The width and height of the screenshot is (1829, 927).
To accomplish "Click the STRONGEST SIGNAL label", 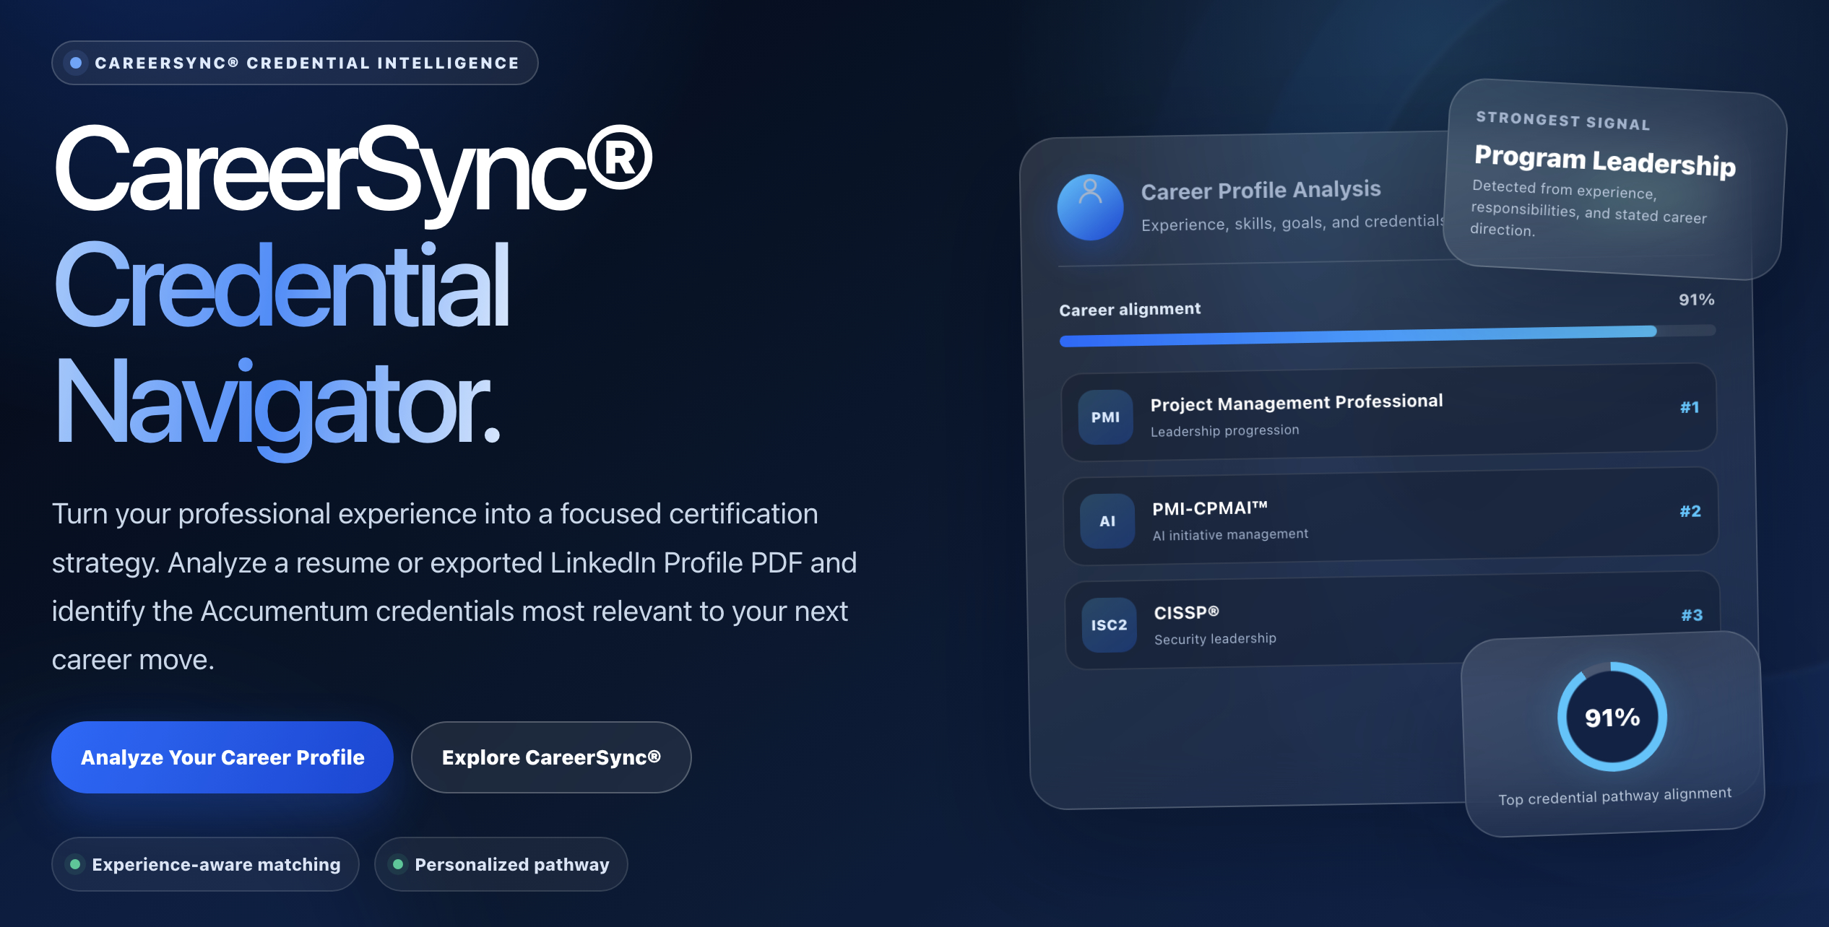I will point(1563,121).
